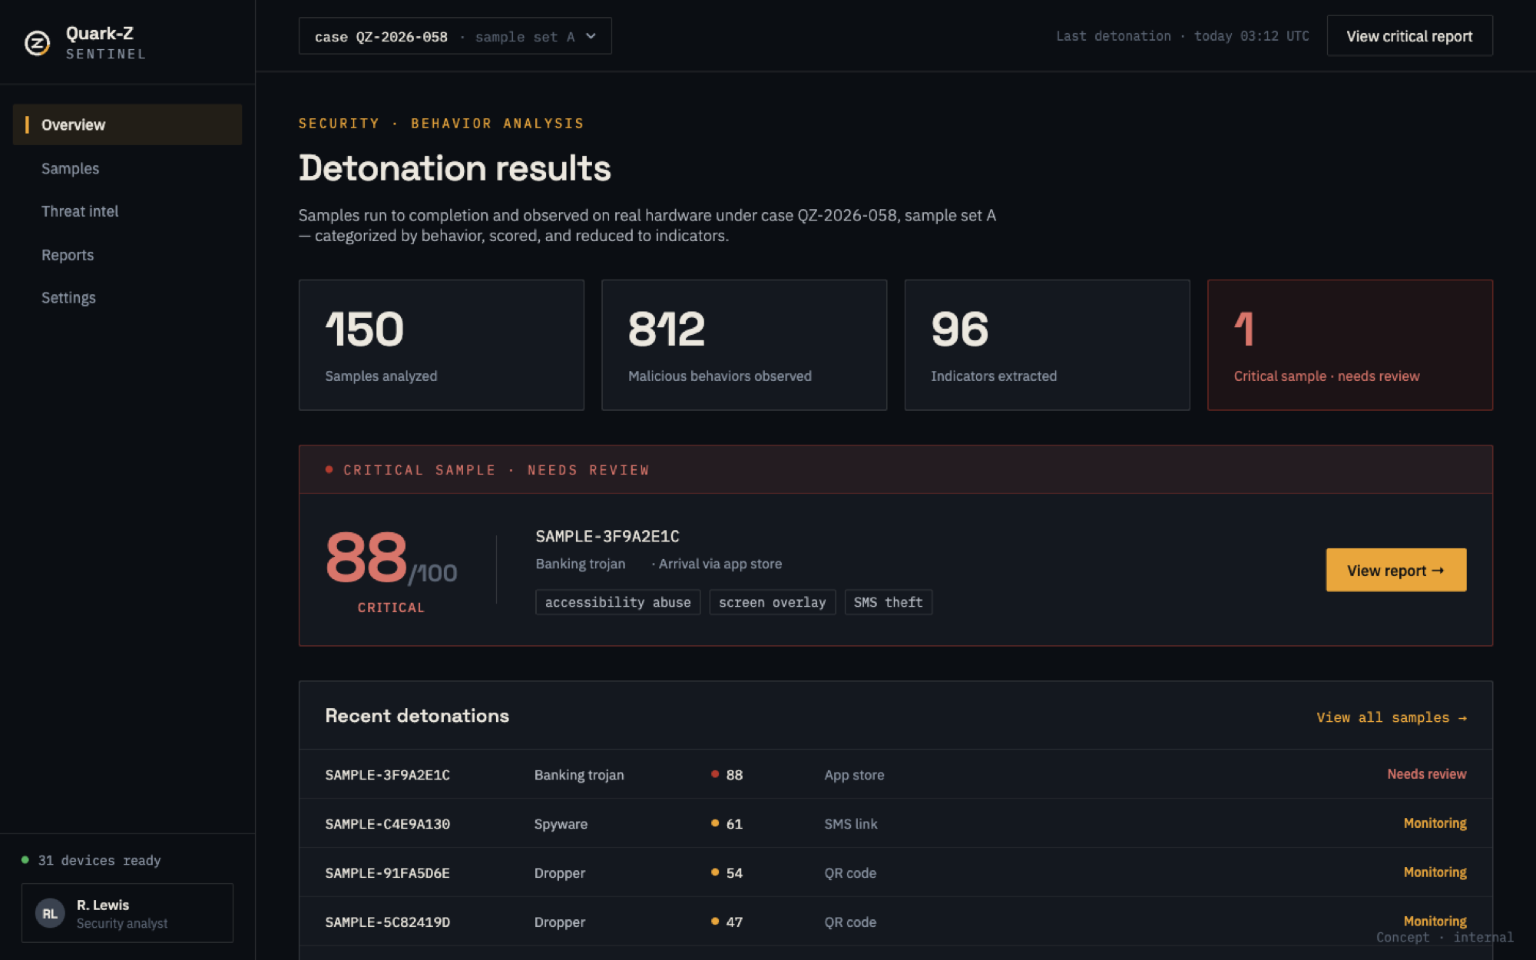Click the yellow View report button

coord(1395,570)
